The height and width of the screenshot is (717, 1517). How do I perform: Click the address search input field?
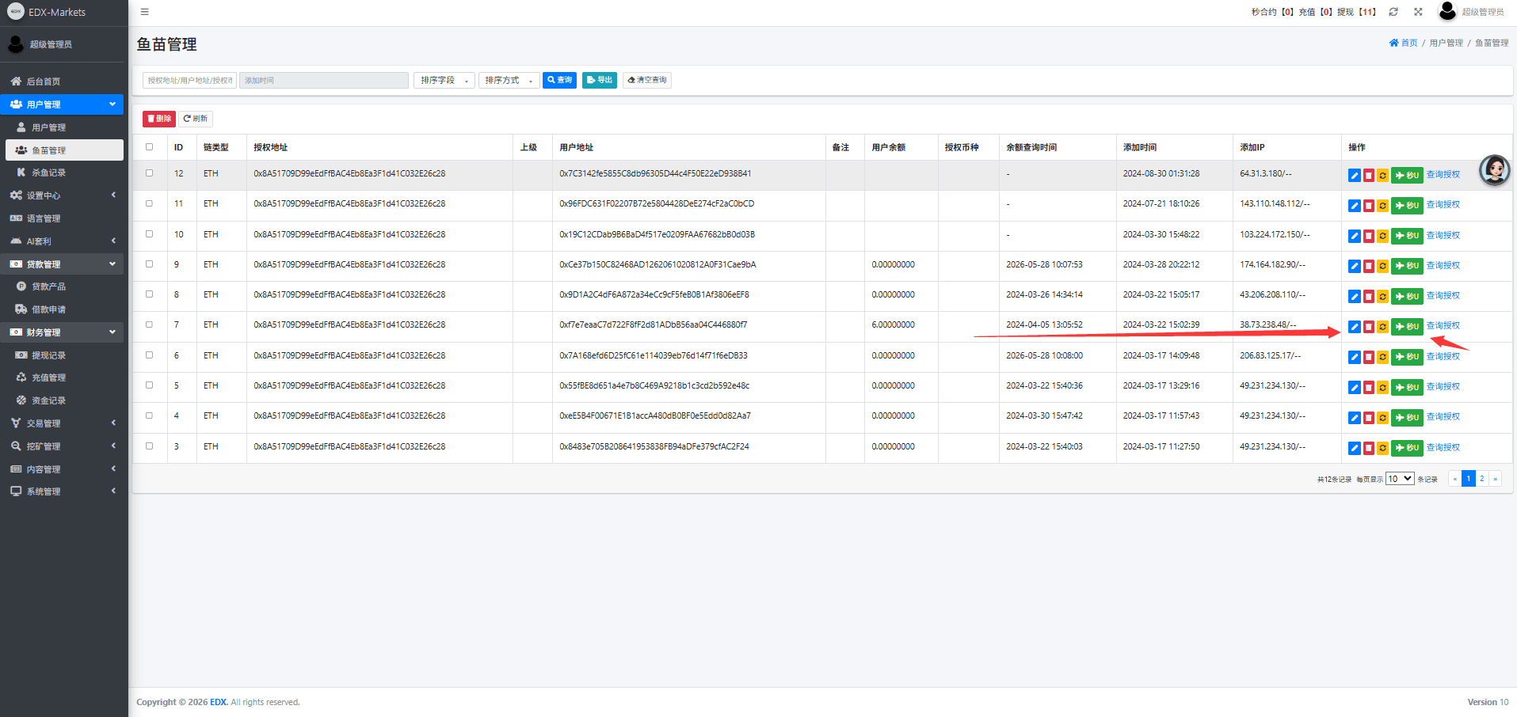pos(189,81)
